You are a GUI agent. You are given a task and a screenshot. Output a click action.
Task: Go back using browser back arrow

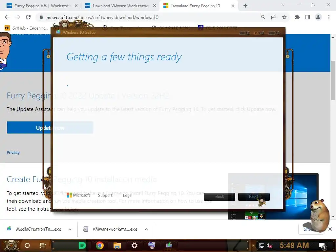pyautogui.click(x=7, y=17)
